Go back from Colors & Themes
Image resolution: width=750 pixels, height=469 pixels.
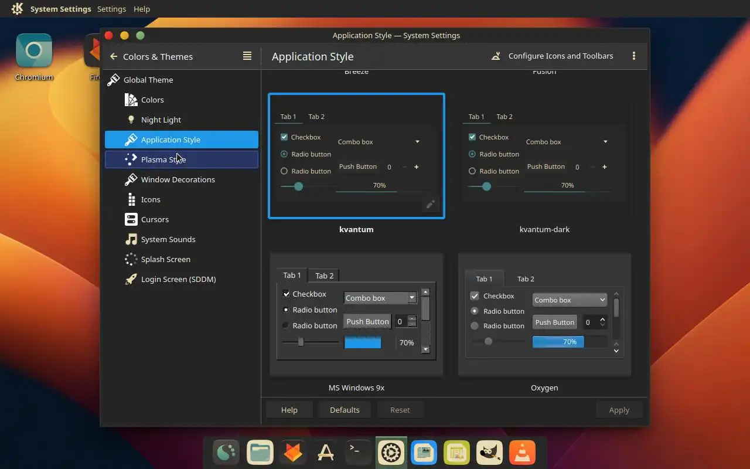click(x=114, y=57)
